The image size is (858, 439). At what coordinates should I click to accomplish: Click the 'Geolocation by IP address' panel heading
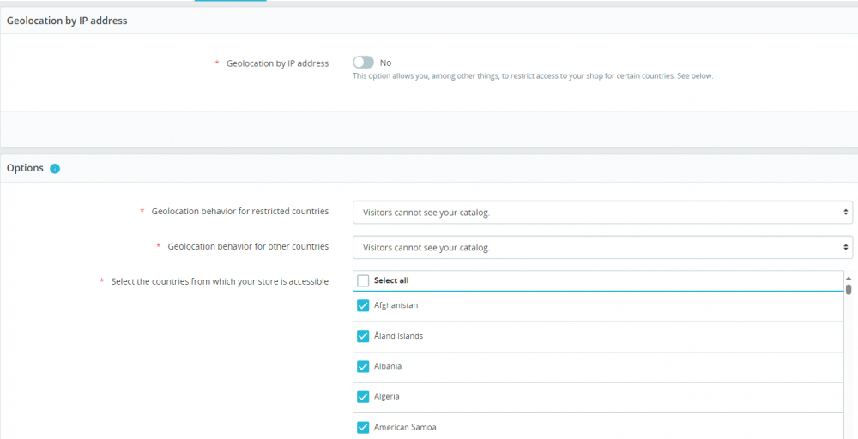pyautogui.click(x=67, y=21)
